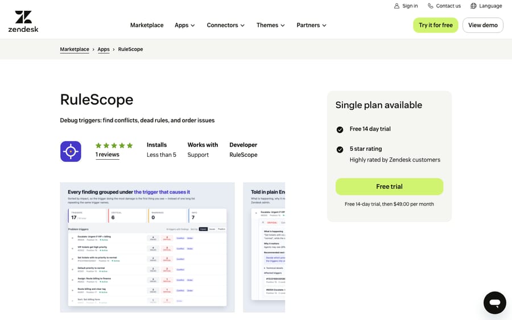Open the Contact us link
Viewport: 512px width, 320px height.
click(x=448, y=6)
